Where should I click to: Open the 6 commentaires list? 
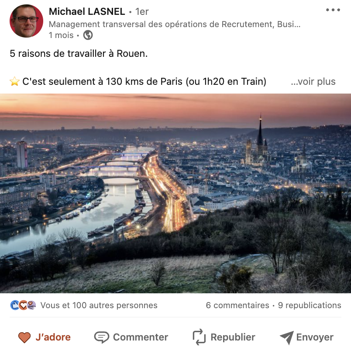pyautogui.click(x=237, y=305)
